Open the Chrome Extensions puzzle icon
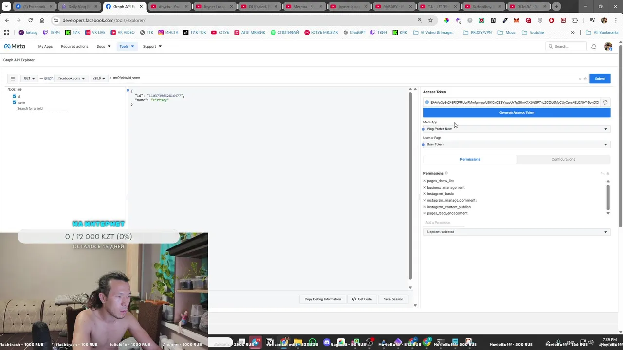Screen dimensions: 623x350 click(575, 20)
